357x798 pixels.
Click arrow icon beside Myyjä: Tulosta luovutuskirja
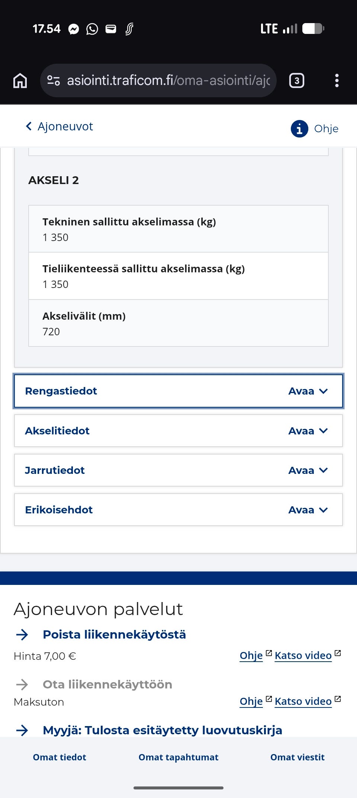pyautogui.click(x=22, y=730)
